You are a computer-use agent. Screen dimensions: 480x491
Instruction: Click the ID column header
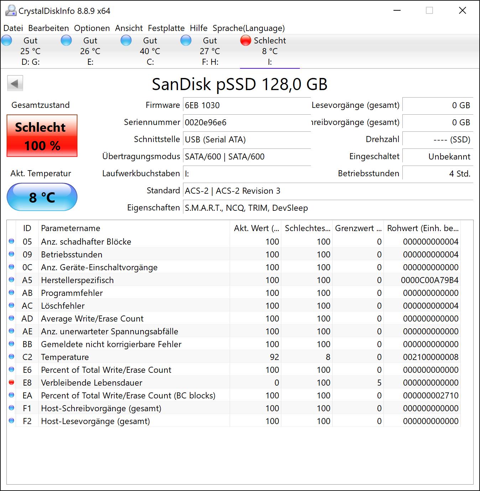point(27,228)
